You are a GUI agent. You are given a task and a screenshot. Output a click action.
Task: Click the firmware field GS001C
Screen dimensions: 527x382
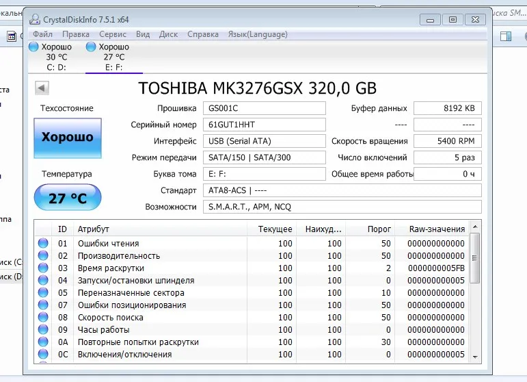point(264,108)
